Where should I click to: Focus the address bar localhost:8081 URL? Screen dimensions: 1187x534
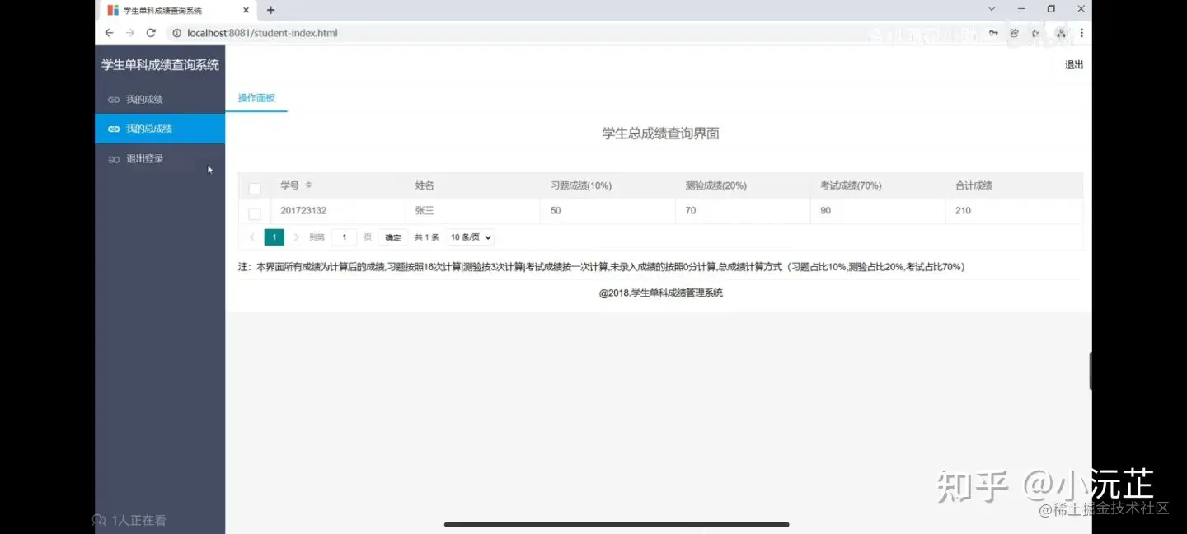click(262, 33)
